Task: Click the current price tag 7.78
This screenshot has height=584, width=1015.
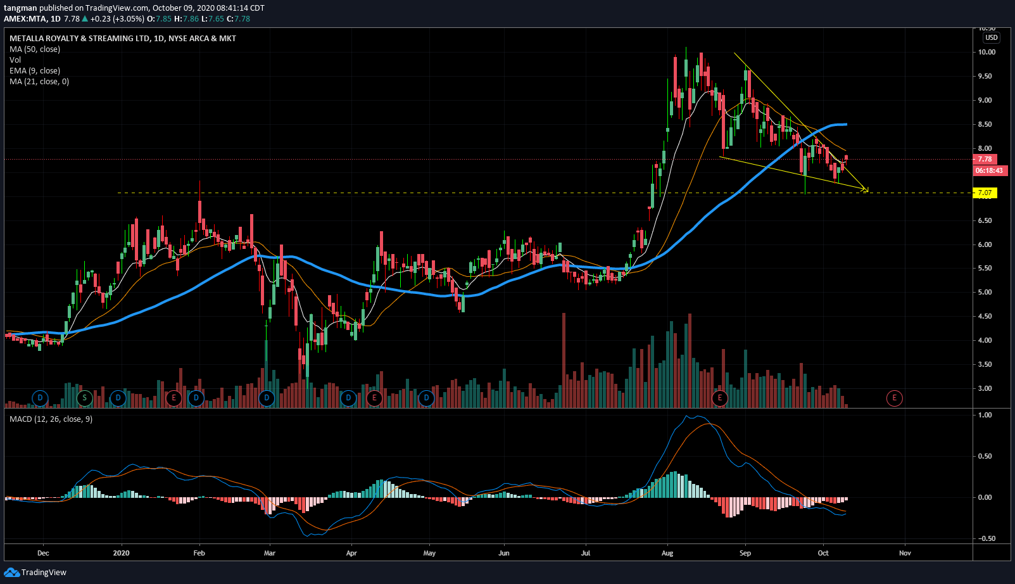Action: [x=985, y=160]
